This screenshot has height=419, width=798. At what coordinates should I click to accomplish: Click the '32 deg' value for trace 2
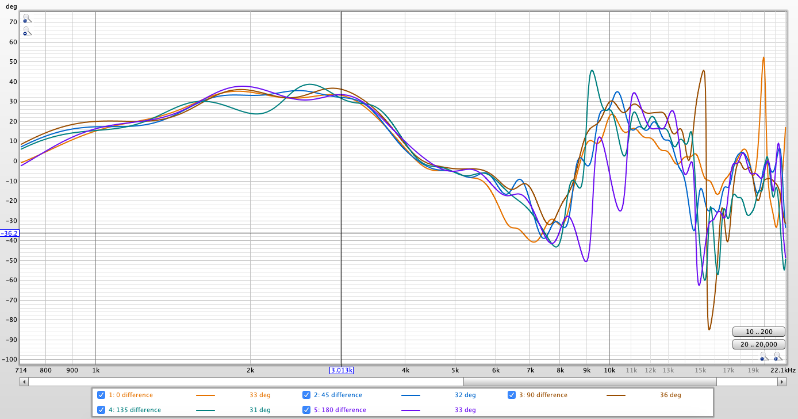[465, 395]
